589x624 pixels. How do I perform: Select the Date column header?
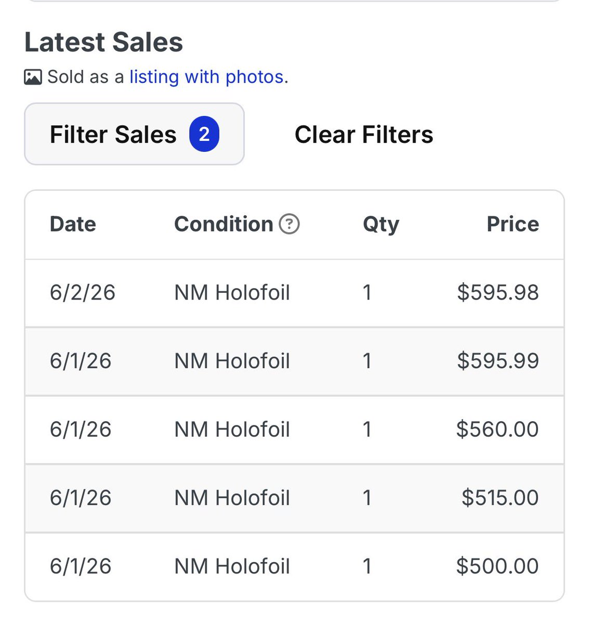(x=73, y=224)
